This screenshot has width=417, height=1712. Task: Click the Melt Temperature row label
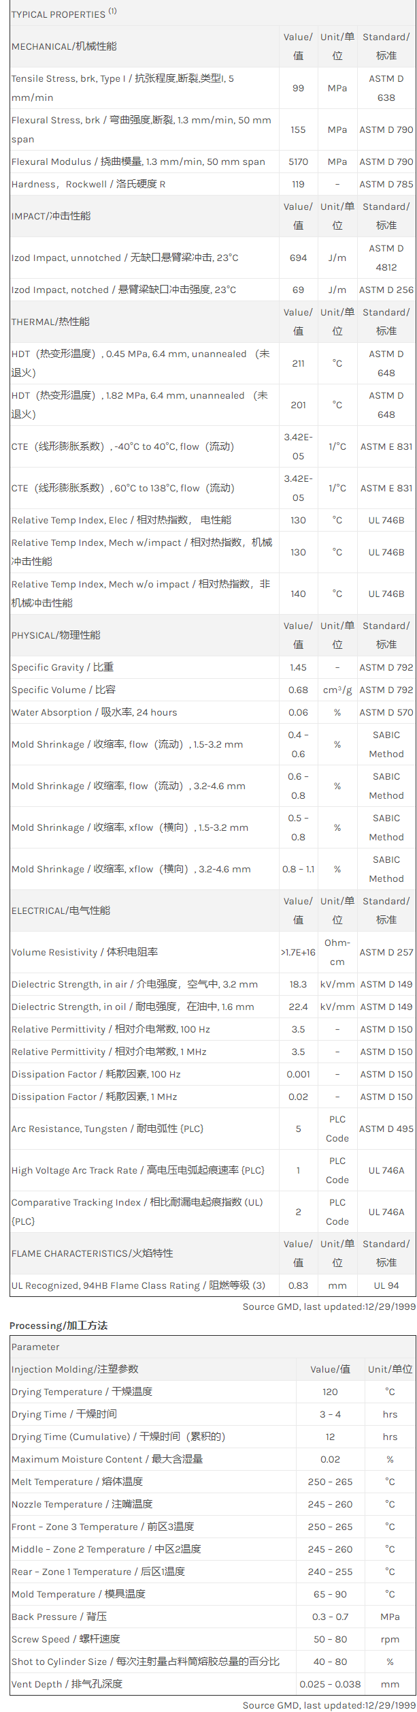[77, 1482]
